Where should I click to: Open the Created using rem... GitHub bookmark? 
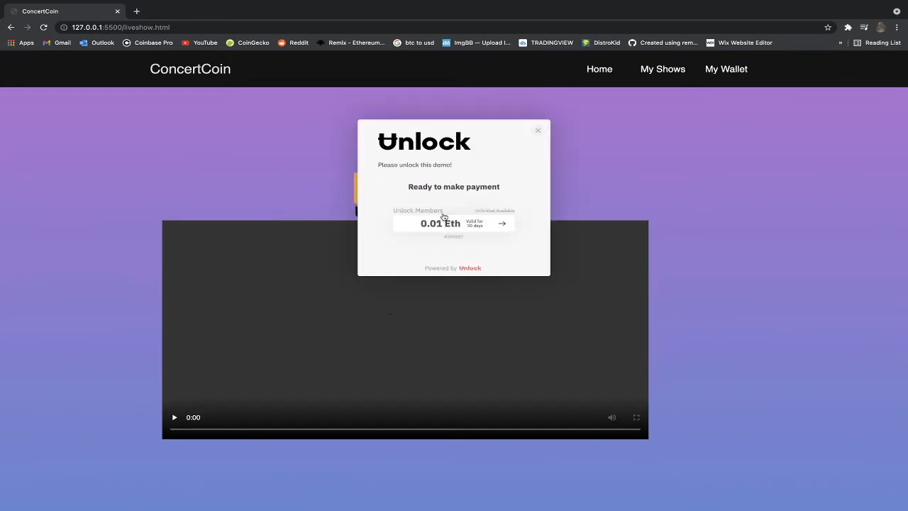pyautogui.click(x=663, y=43)
